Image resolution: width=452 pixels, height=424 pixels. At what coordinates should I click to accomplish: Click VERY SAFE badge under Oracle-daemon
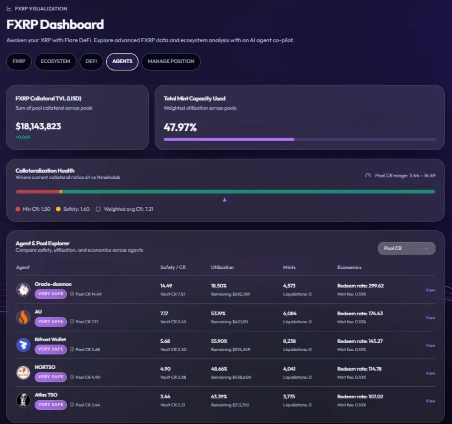[50, 294]
